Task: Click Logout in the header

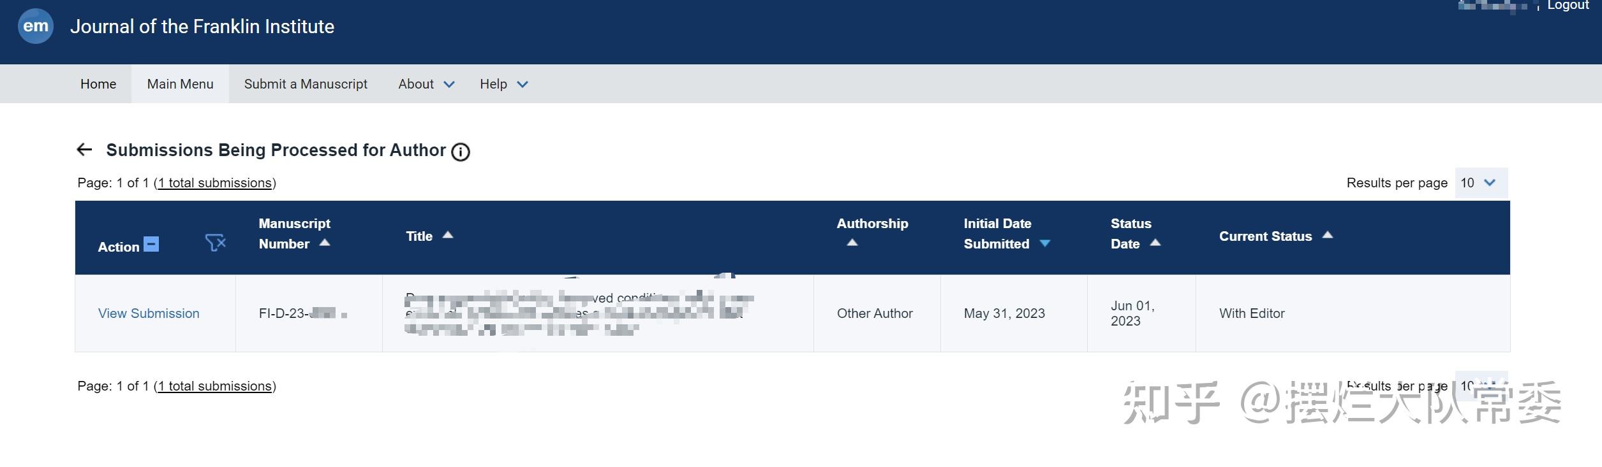Action: click(x=1568, y=6)
